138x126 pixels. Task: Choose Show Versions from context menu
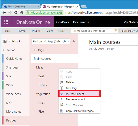click(x=79, y=105)
